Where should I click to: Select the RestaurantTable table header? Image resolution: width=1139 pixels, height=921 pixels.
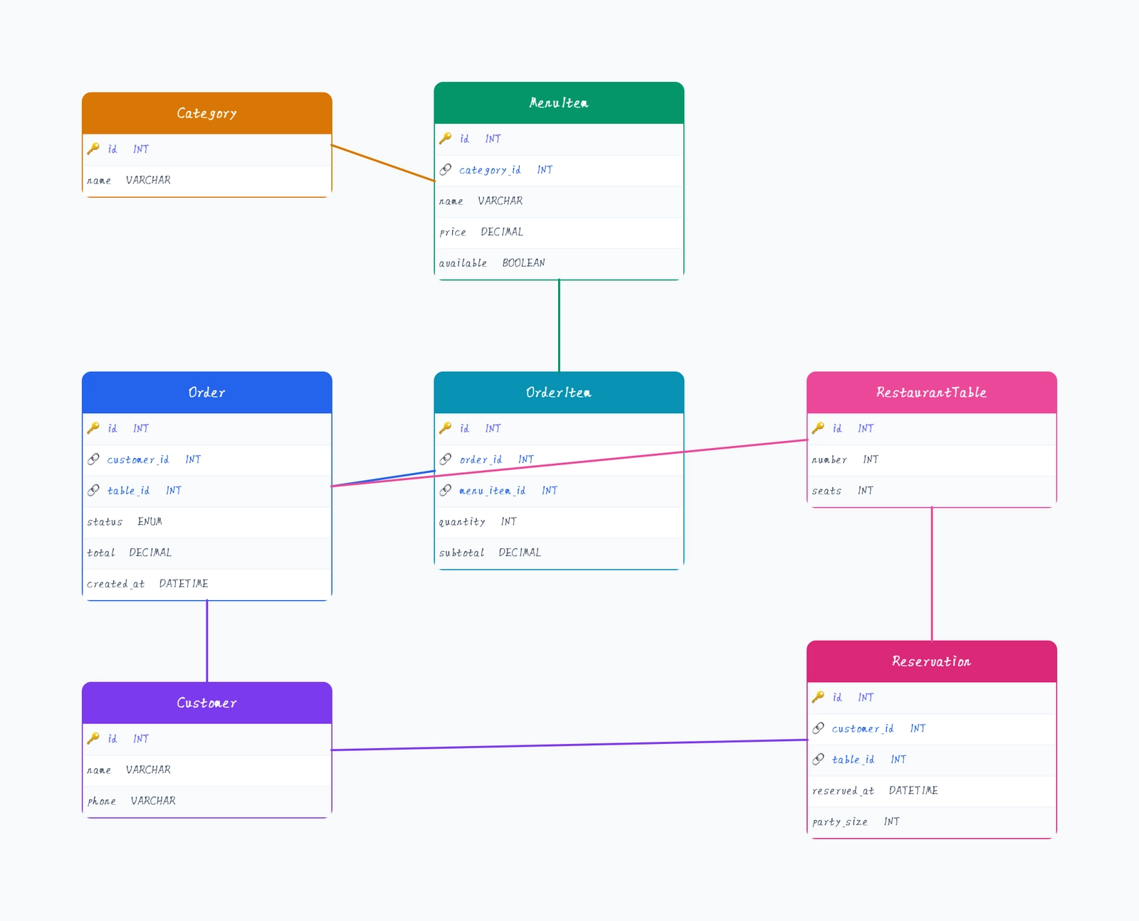click(932, 393)
